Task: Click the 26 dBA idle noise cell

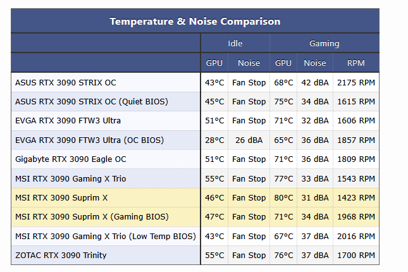Action: point(249,140)
